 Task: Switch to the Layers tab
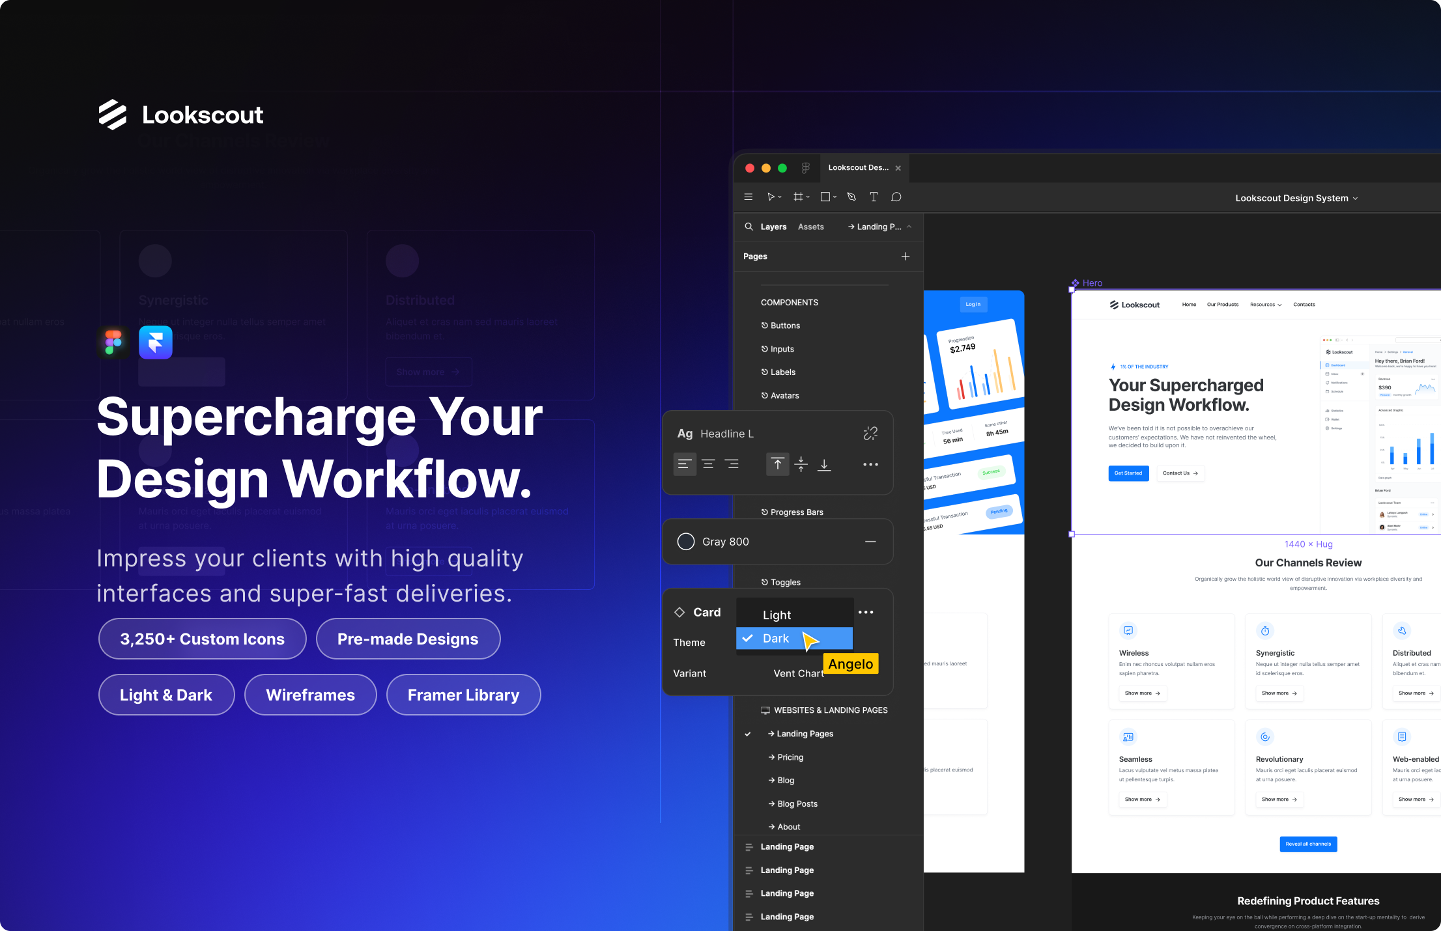[773, 227]
